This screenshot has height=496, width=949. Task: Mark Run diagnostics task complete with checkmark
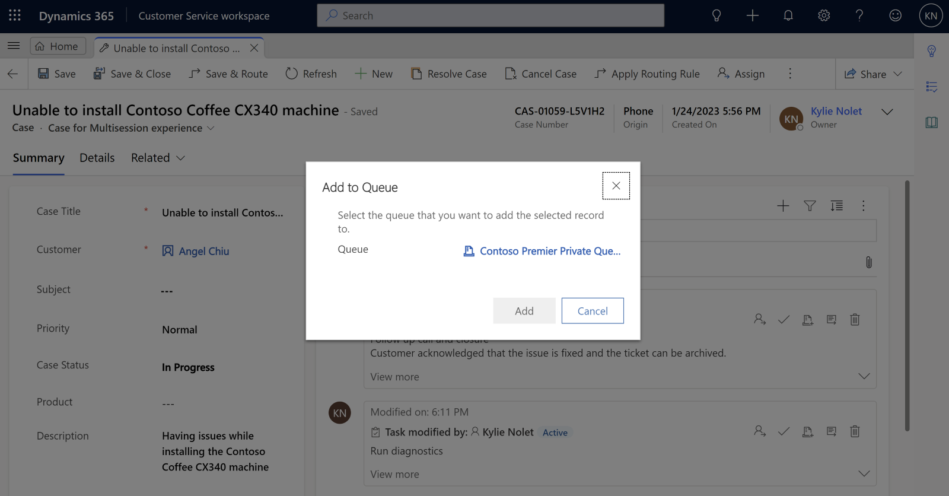click(784, 431)
